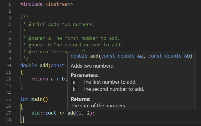Click '<iostream>' header name on line 1
Screen dimensions: 201x126
59,4
